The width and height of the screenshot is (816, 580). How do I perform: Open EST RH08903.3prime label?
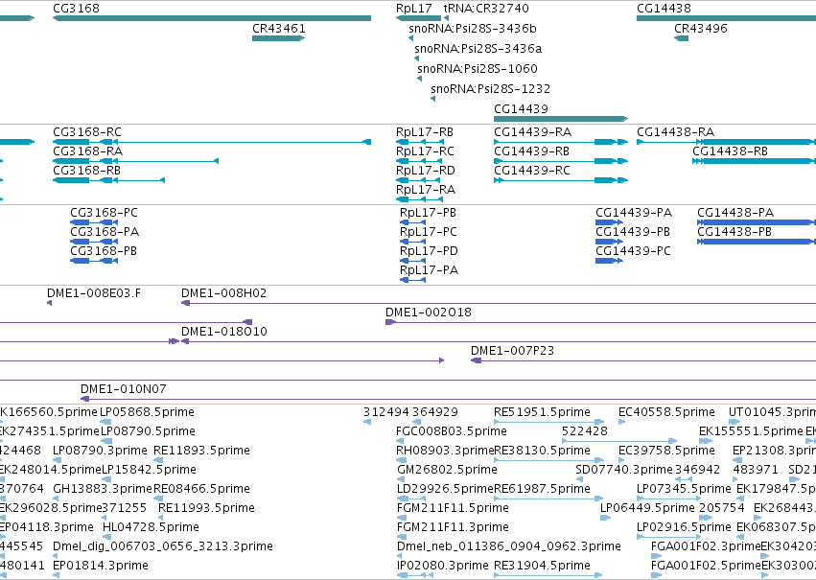pos(445,451)
